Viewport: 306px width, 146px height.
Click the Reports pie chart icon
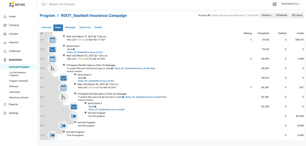pos(5,104)
